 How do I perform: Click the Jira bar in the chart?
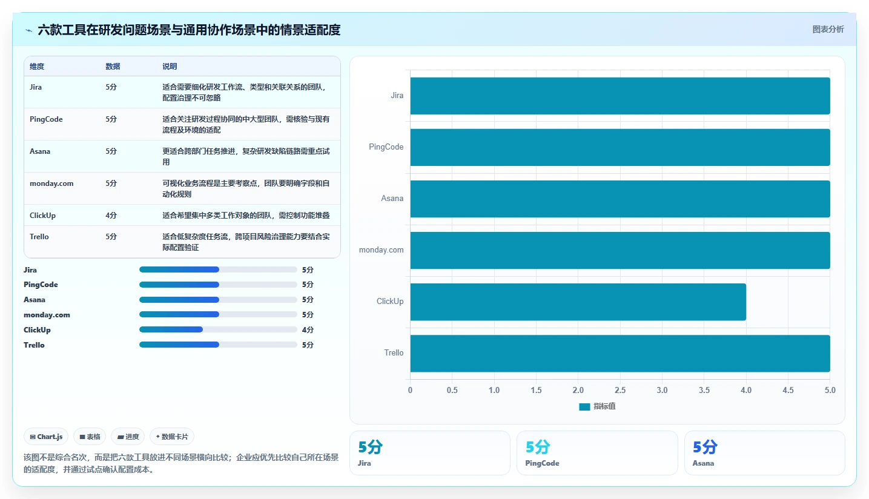click(x=620, y=96)
